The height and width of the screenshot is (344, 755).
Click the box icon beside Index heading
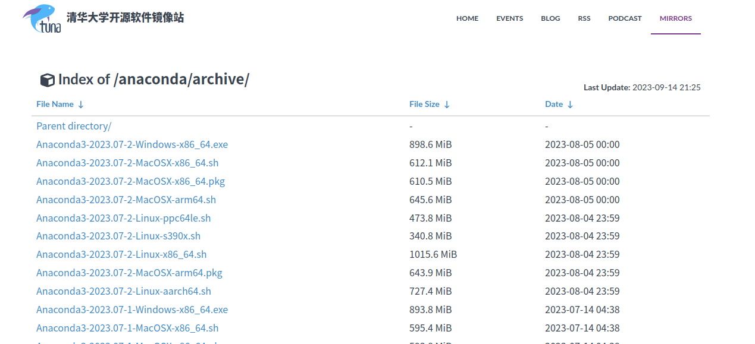pyautogui.click(x=47, y=80)
